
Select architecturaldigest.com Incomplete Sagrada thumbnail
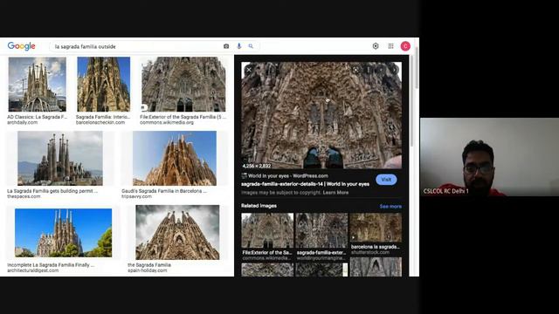pyautogui.click(x=63, y=233)
